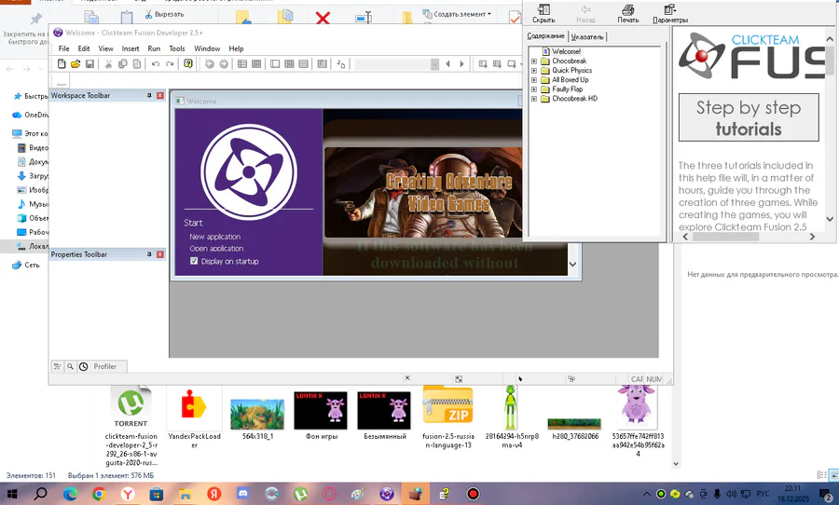This screenshot has width=839, height=505.
Task: Open the Help menu in Fusion
Action: 236,48
